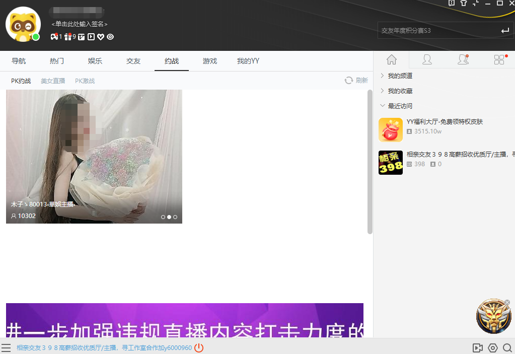Open the game center icon with notification badge

pyautogui.click(x=54, y=36)
